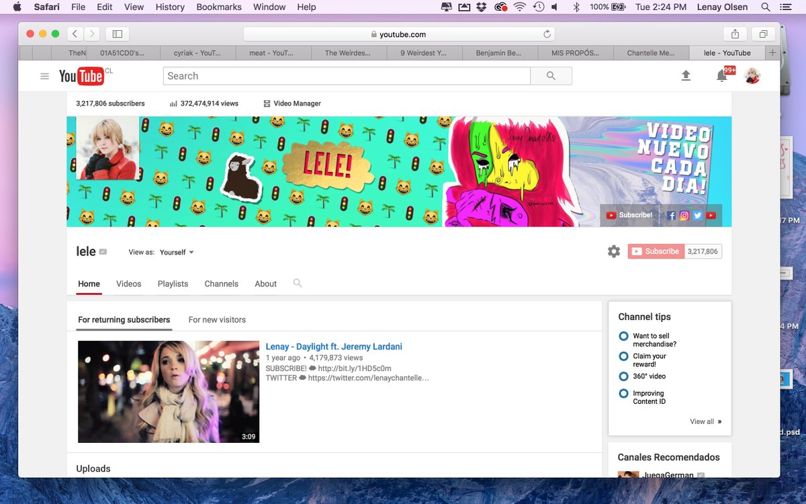This screenshot has height=504, width=806.
Task: Open Twitter icon on channel banner
Action: [698, 215]
